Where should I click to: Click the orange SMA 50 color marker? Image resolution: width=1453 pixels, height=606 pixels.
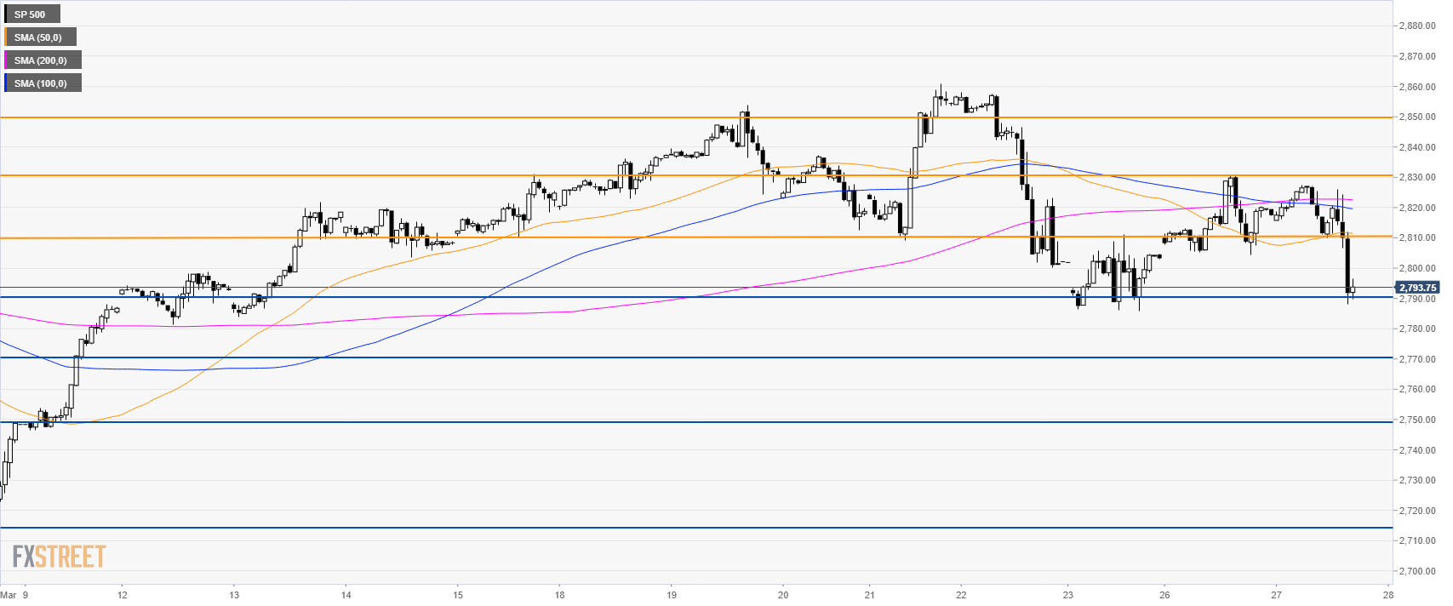tap(5, 37)
